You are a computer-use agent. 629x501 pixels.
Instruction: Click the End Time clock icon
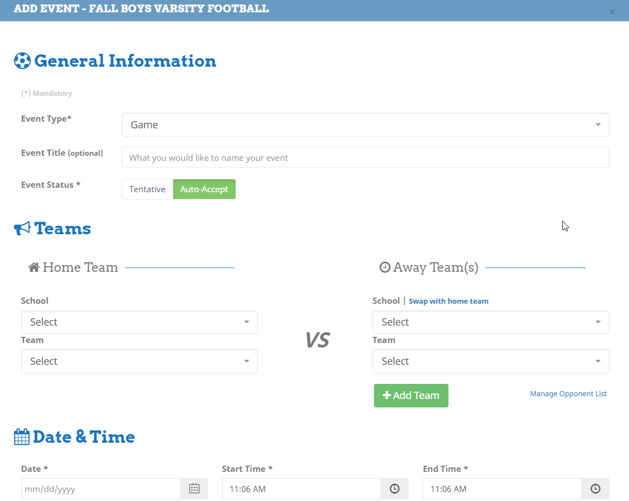tap(595, 489)
